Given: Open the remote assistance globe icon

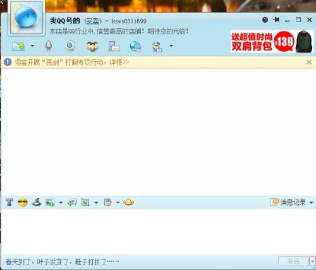Looking at the screenshot, I should pyautogui.click(x=136, y=46).
